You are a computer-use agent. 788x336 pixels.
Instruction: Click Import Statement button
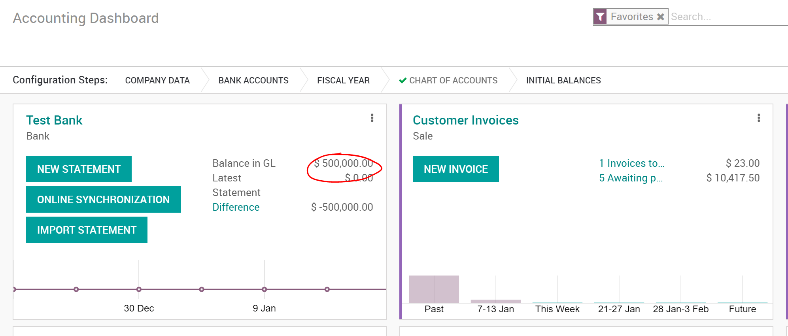pyautogui.click(x=87, y=230)
